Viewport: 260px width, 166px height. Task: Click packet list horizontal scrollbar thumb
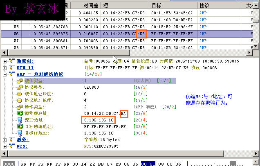[x=69, y=53]
